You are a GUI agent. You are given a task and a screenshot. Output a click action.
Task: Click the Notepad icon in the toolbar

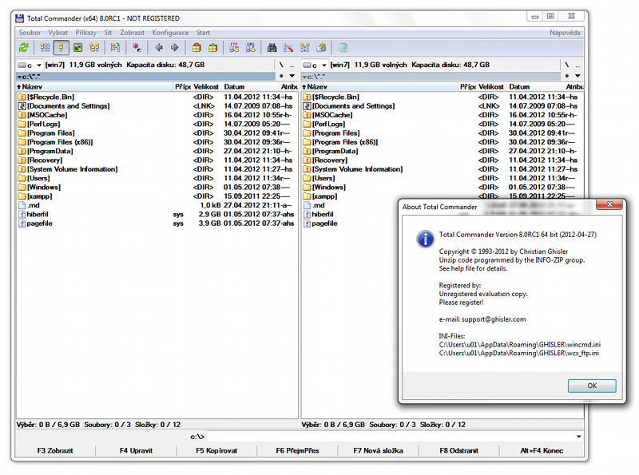pyautogui.click(x=343, y=48)
